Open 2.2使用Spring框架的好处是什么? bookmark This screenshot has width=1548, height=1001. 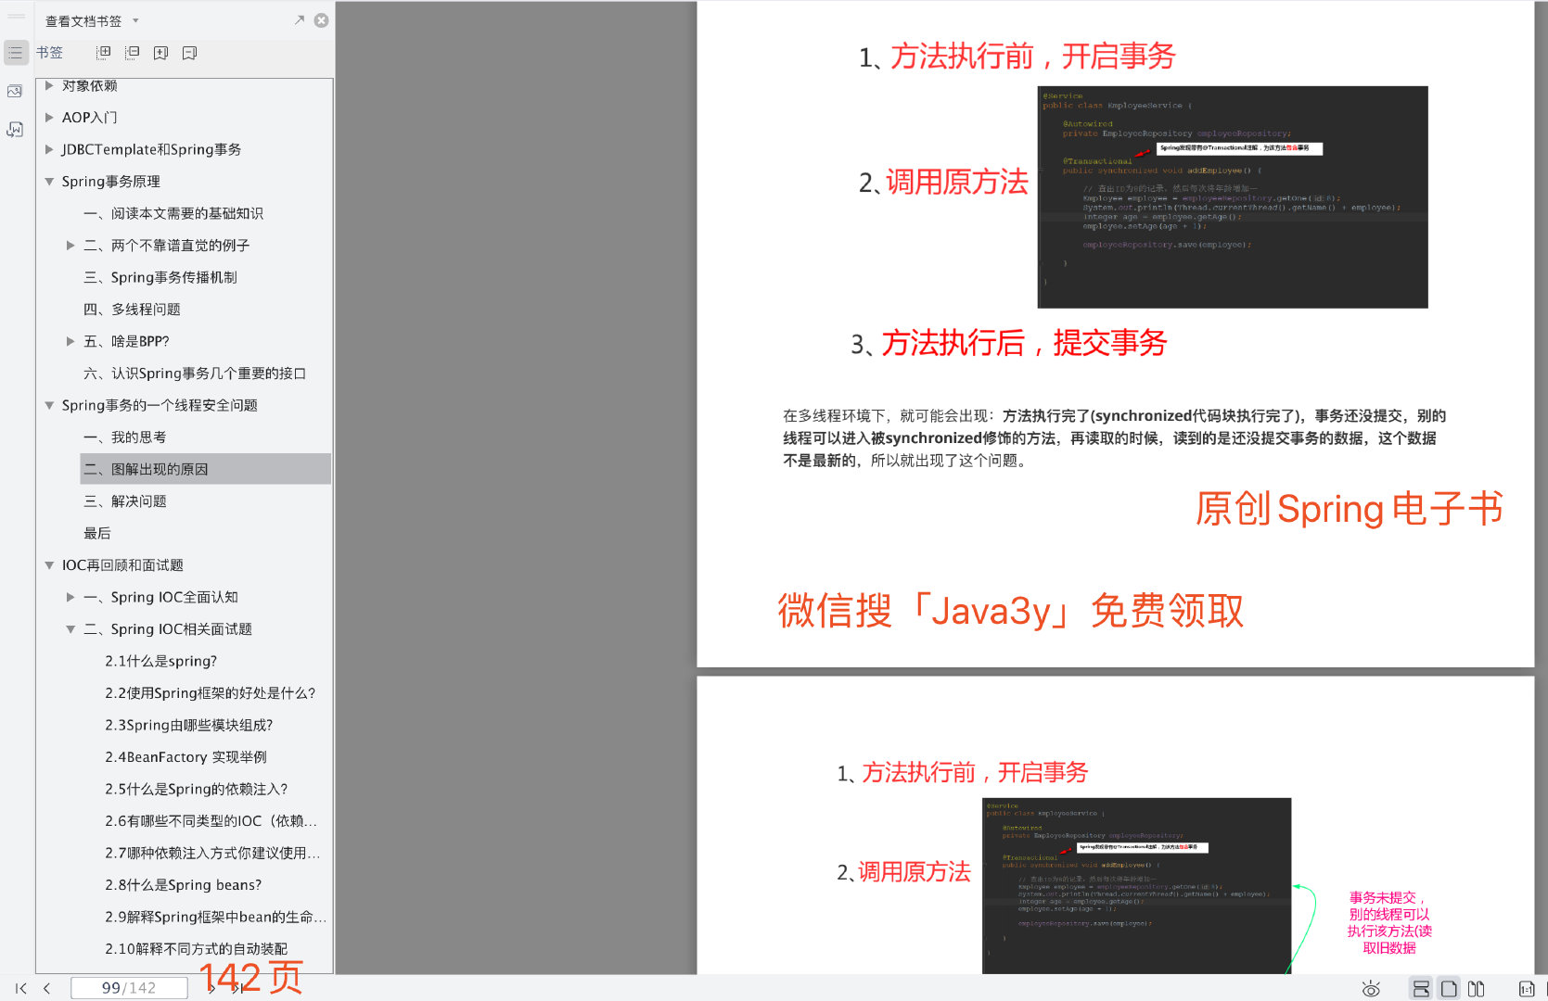pos(211,693)
